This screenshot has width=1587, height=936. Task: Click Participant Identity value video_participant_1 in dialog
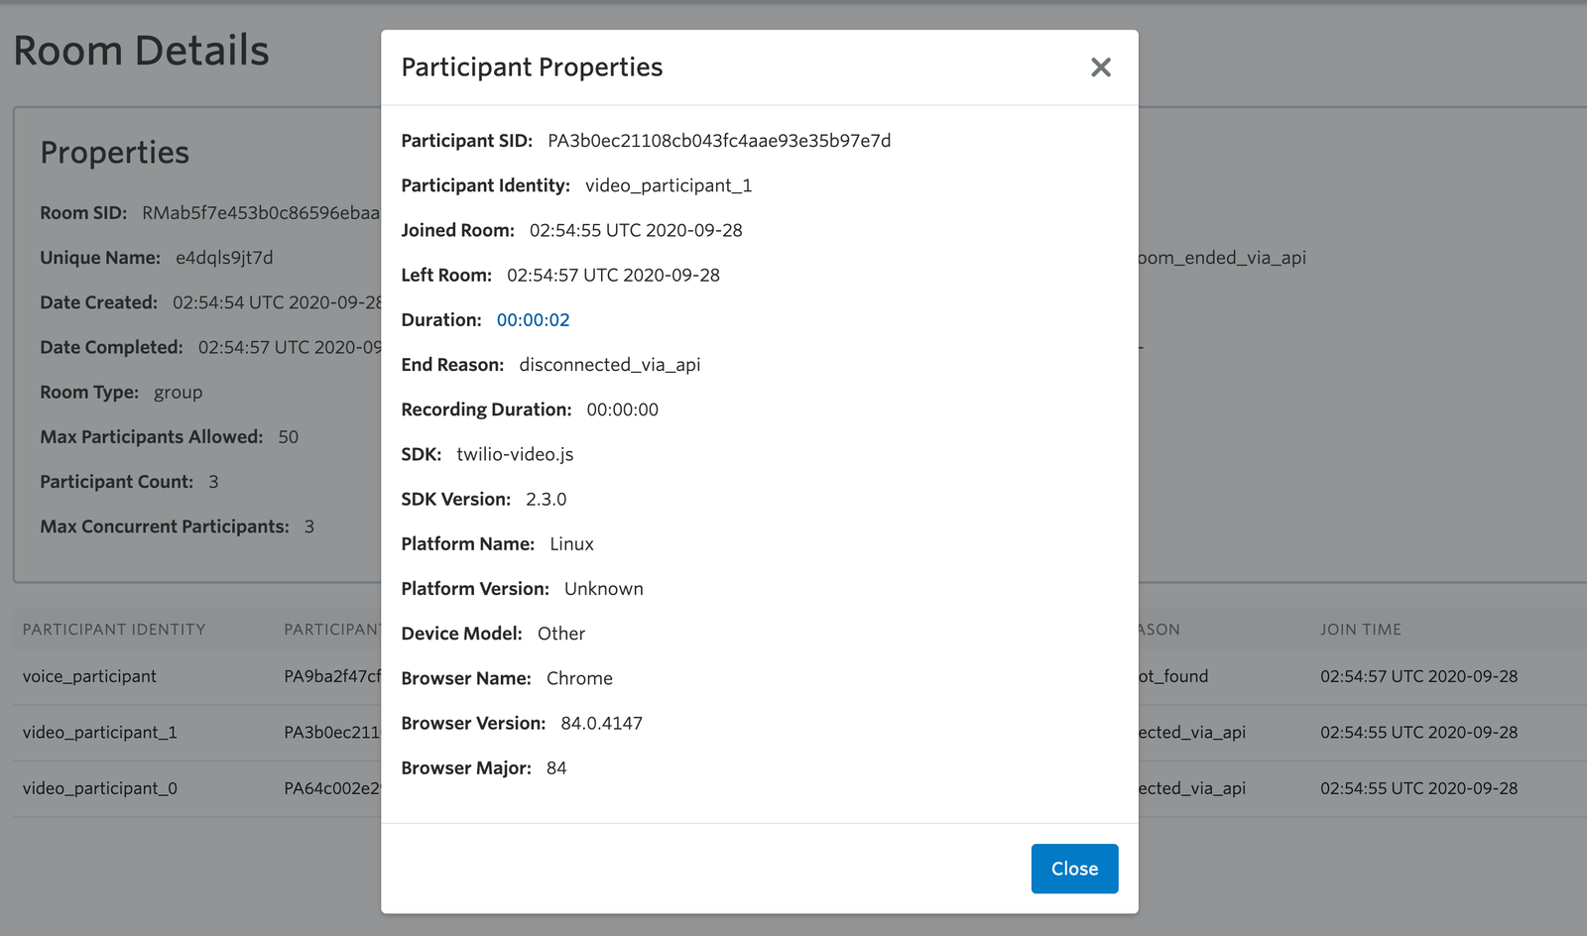[x=669, y=185]
